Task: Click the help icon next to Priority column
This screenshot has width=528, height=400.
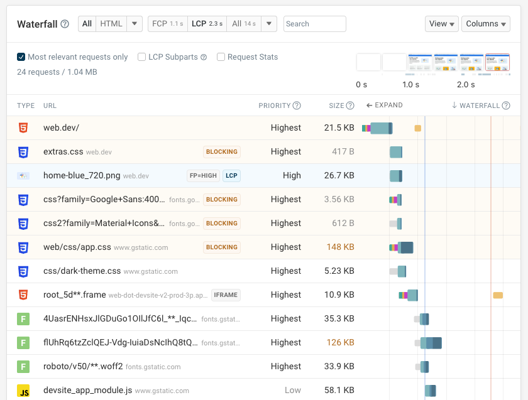Action: 297,105
